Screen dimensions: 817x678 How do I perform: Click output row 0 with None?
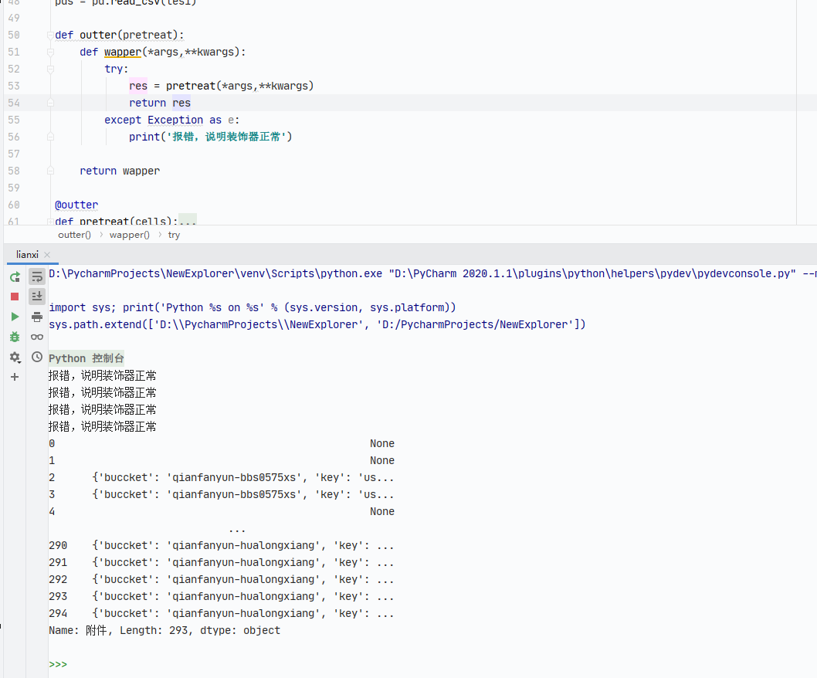click(x=222, y=443)
